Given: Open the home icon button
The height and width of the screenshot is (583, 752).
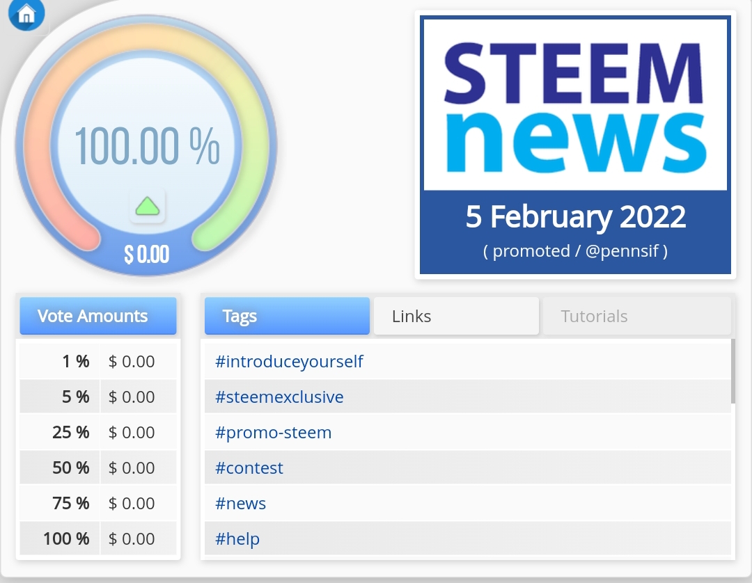Looking at the screenshot, I should 26,13.
